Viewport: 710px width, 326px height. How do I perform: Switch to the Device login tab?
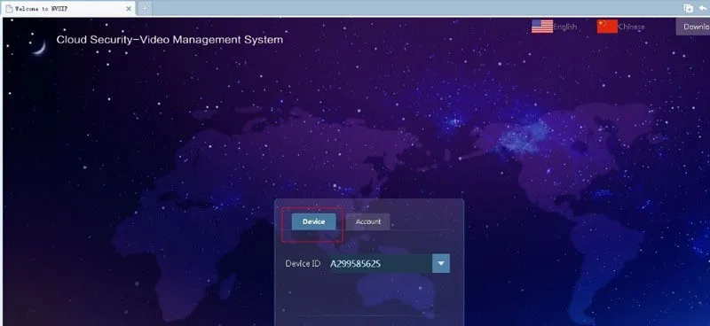point(314,221)
